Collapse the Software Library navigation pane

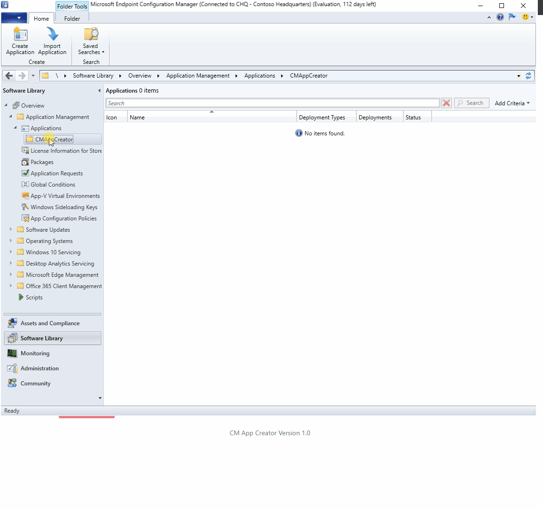coord(99,91)
